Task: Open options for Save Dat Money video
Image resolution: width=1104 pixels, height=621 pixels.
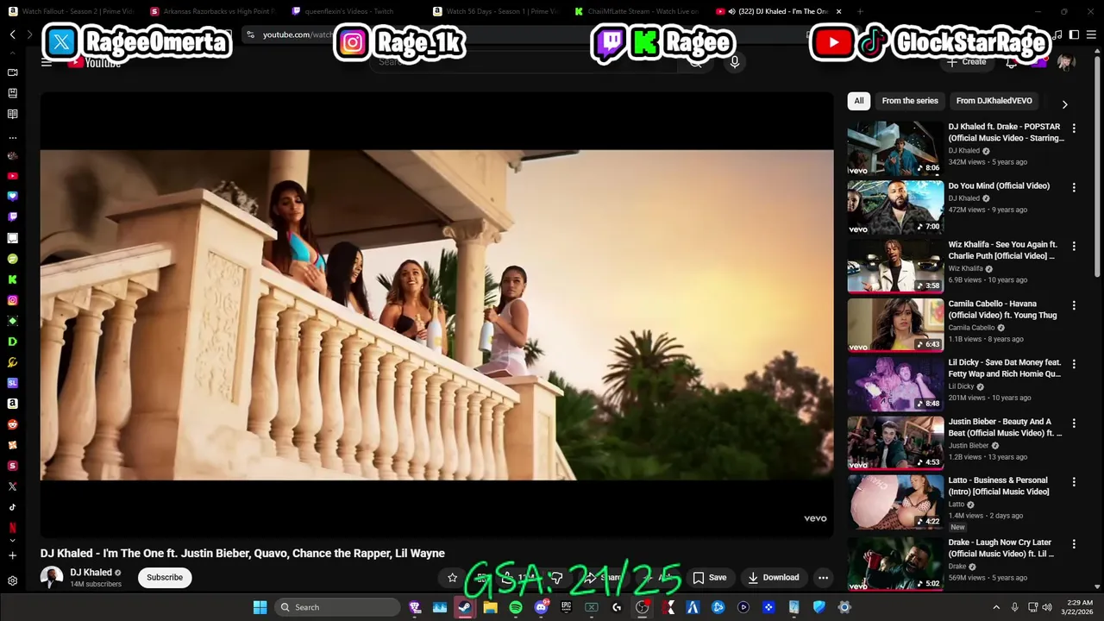Action: tap(1074, 364)
